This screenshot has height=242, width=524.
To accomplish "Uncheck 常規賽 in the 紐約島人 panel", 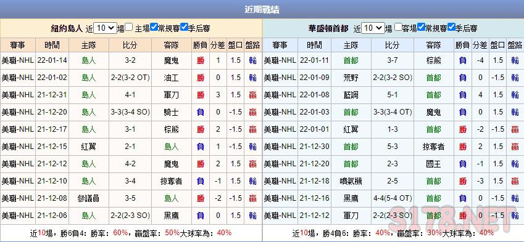I will [154, 27].
